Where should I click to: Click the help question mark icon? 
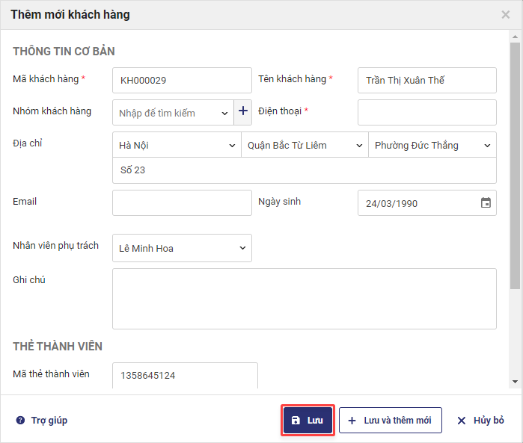pyautogui.click(x=20, y=421)
